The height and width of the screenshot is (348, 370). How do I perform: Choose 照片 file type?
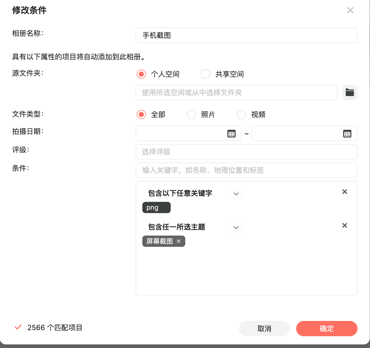click(x=191, y=114)
